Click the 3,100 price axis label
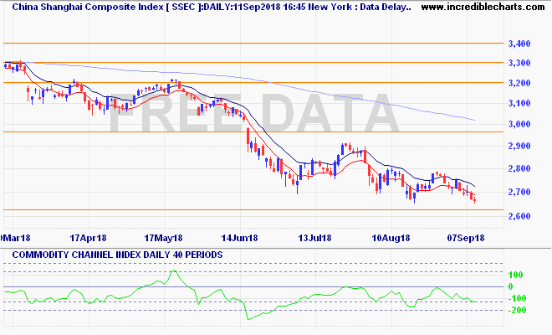The width and height of the screenshot is (552, 335). [x=518, y=104]
